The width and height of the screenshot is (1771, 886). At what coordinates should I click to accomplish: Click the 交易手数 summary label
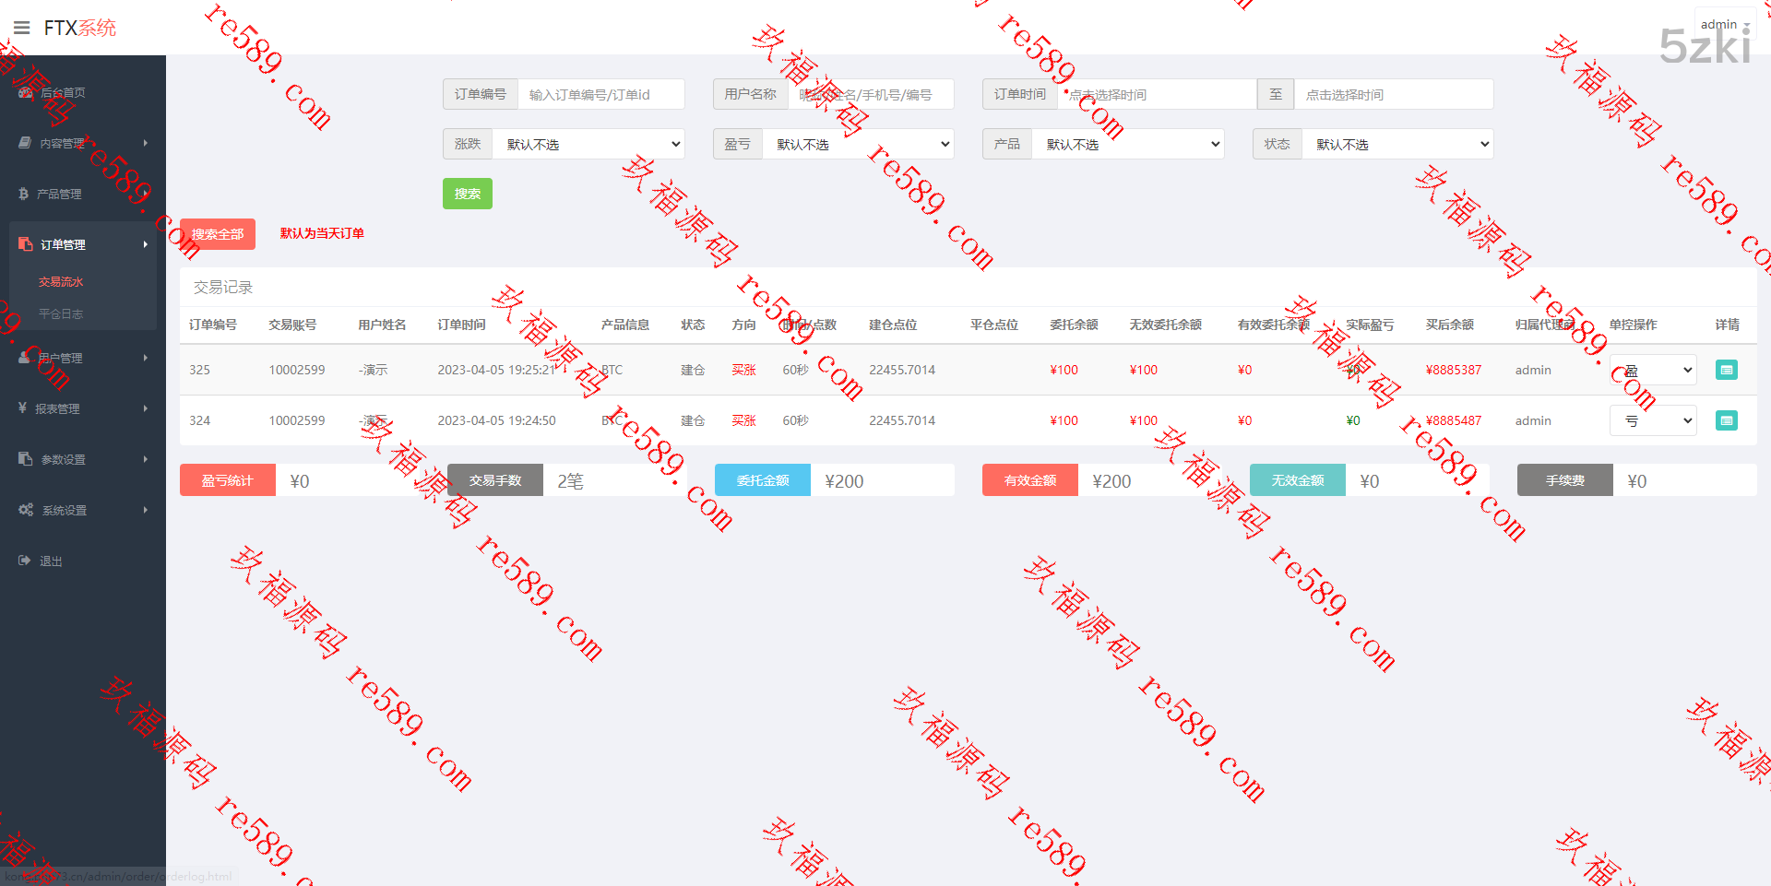click(x=495, y=480)
